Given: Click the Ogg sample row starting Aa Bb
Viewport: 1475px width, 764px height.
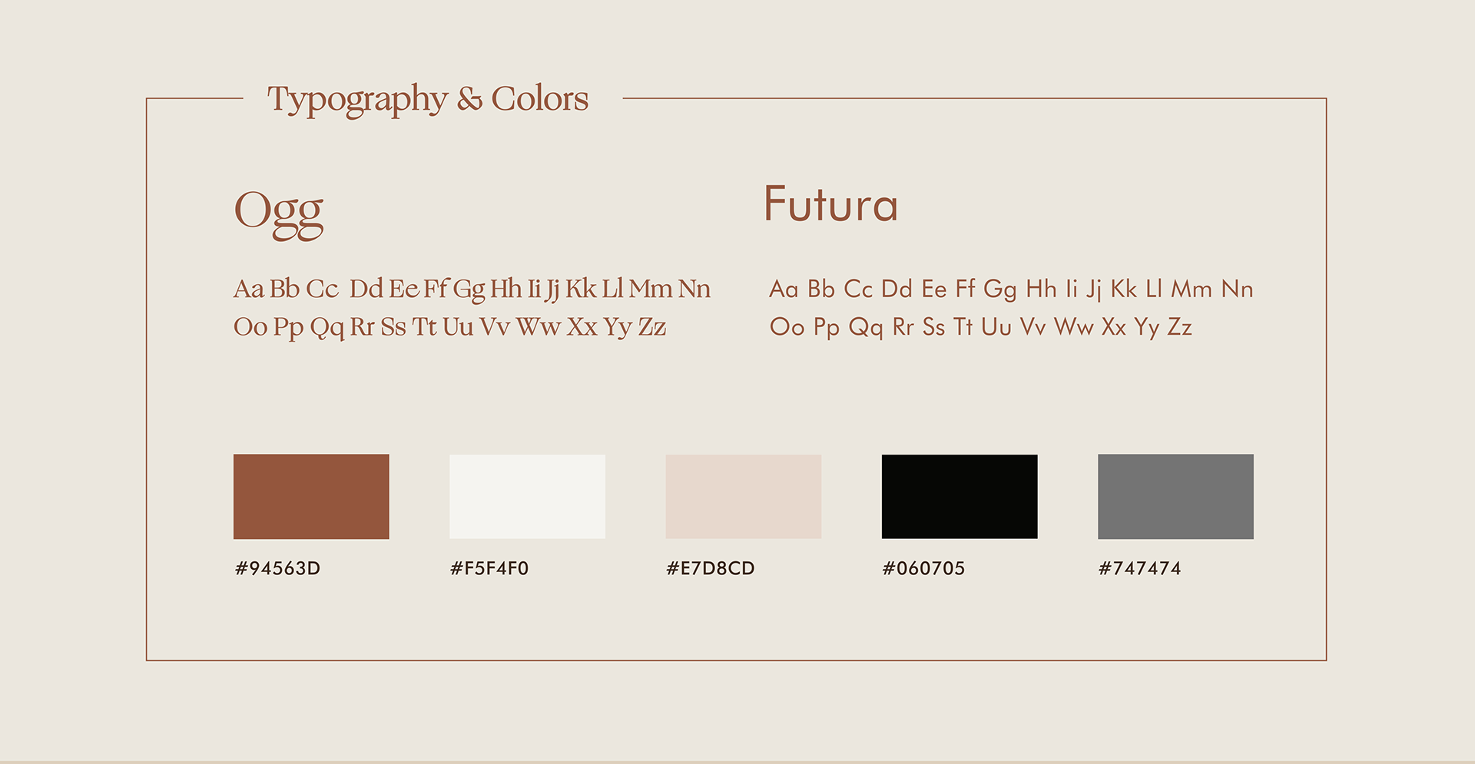Looking at the screenshot, I should coord(472,289).
